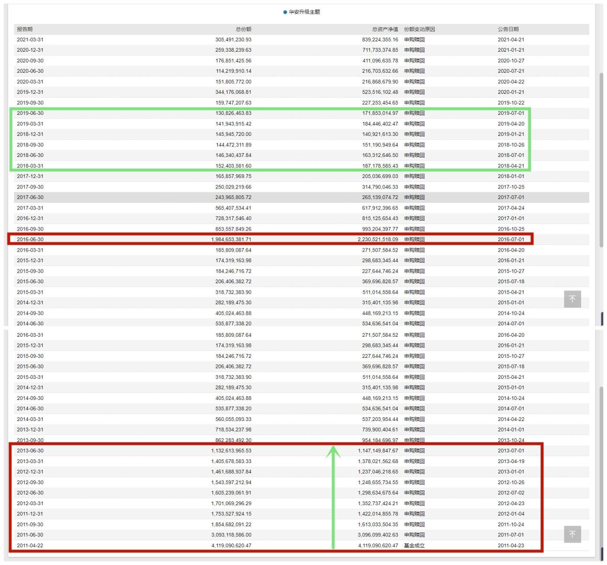Screen dimensions: 607x565
Task: Select total shares value 565,407,534.41
Action: tap(233, 208)
